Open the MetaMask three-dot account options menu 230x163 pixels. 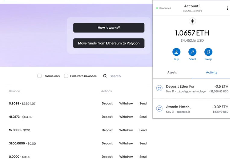[x=228, y=8]
